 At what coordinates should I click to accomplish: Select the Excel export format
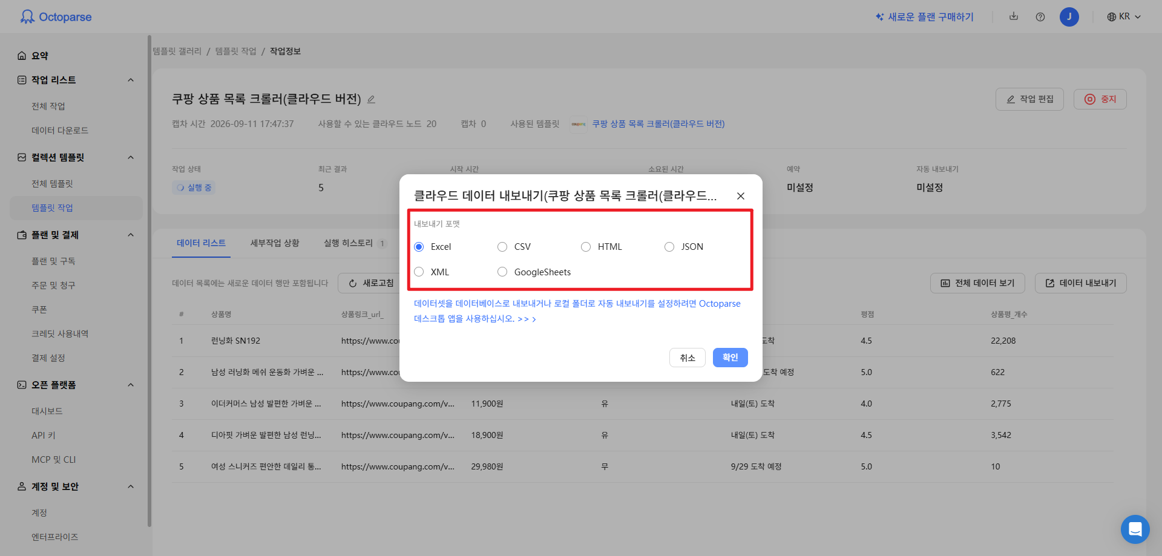(433, 247)
